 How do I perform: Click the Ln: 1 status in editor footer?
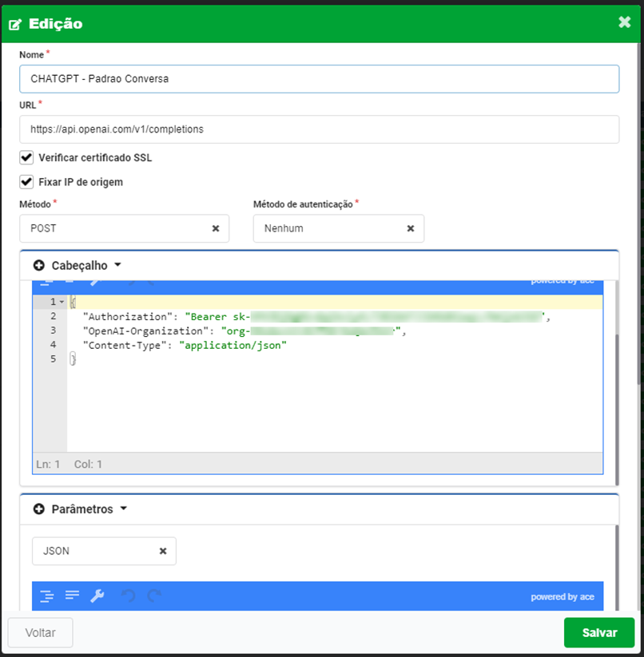48,465
